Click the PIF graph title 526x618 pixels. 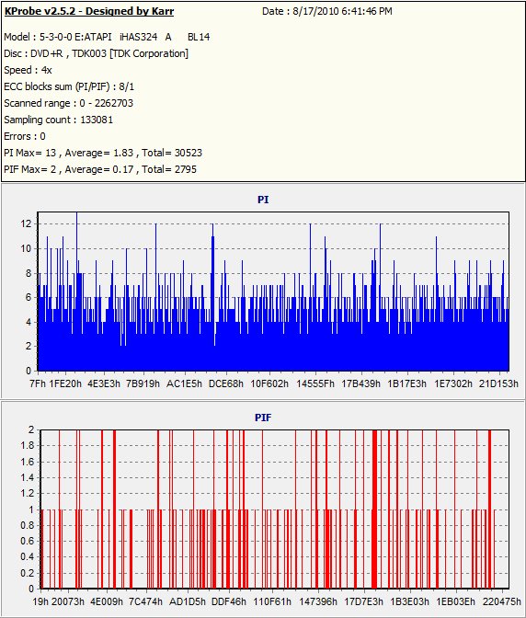pyautogui.click(x=263, y=418)
